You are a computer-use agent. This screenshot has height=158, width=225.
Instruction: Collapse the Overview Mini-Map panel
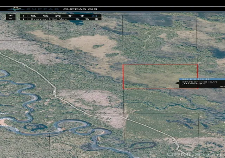(97, 19)
